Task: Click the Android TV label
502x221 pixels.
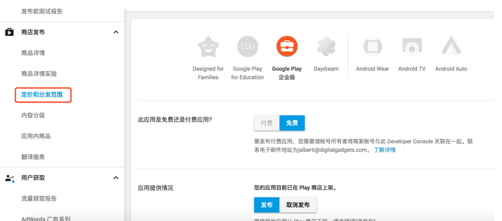Action: coord(411,69)
